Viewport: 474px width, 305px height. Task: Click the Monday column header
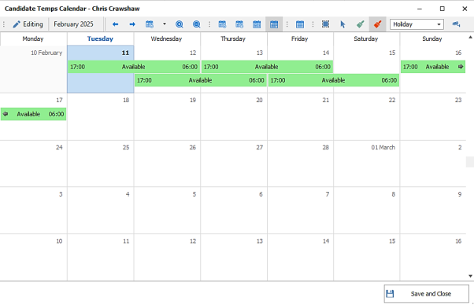[33, 39]
